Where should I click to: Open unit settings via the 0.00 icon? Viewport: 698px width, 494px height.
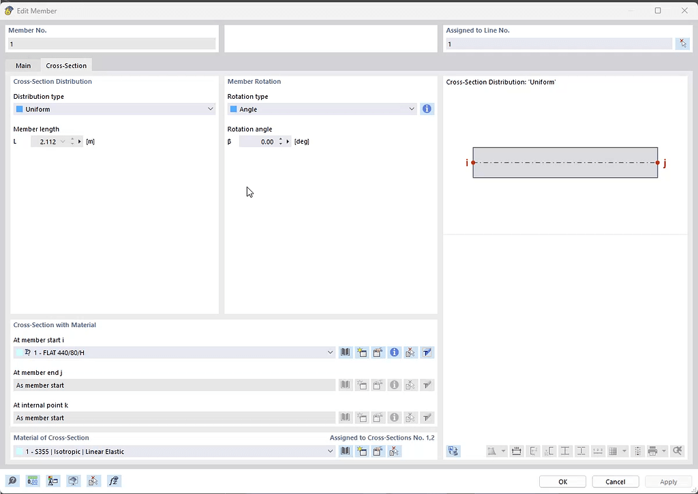pos(32,481)
